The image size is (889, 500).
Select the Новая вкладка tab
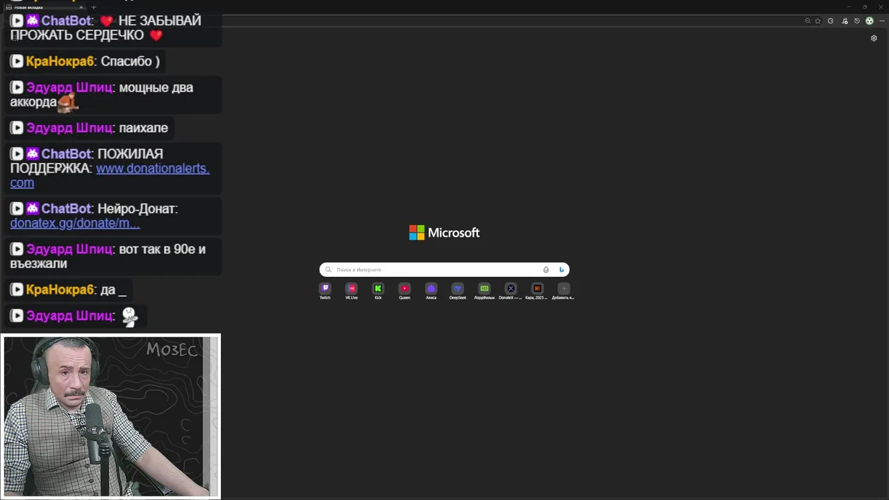45,7
